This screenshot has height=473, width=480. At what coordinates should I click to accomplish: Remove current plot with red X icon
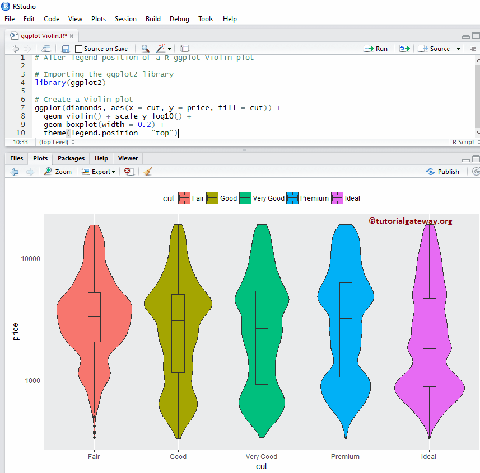(x=128, y=171)
